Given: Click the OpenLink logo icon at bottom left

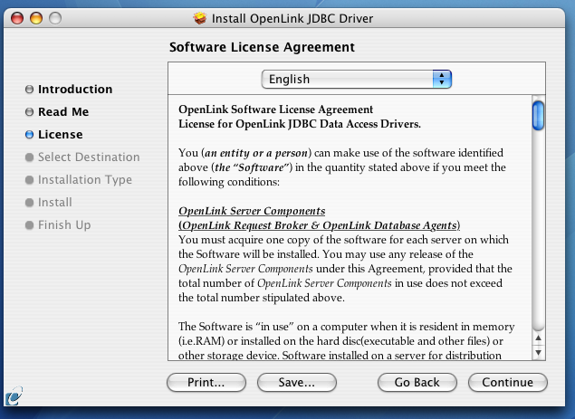Looking at the screenshot, I should (14, 395).
